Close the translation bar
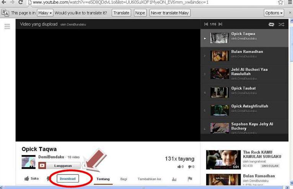293x189 pixels. point(290,13)
